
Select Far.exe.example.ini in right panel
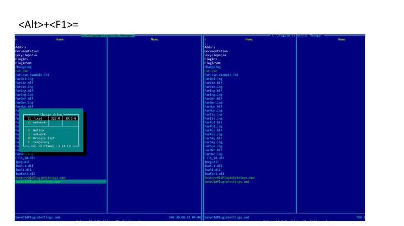pyautogui.click(x=221, y=75)
